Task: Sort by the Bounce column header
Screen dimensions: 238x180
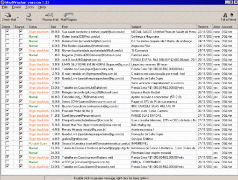Action: [x=21, y=27]
